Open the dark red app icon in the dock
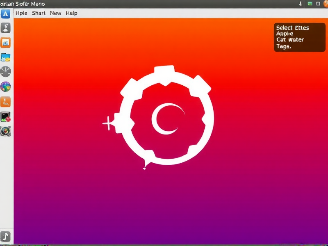This screenshot has height=246, width=328. tap(6, 117)
